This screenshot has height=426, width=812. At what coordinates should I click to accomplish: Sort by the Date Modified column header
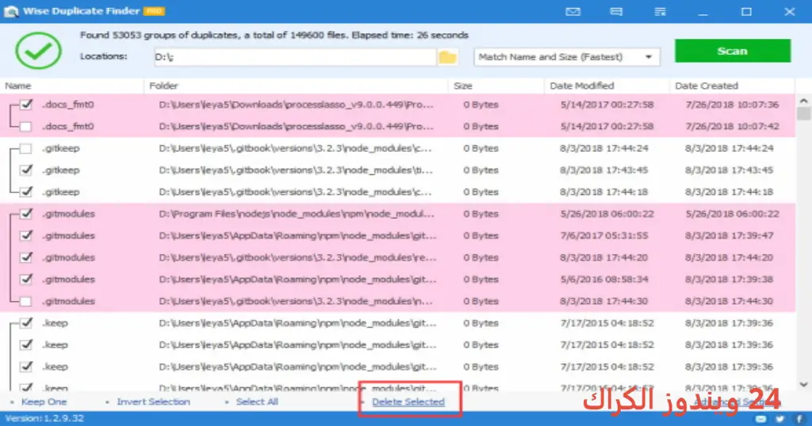(x=581, y=86)
